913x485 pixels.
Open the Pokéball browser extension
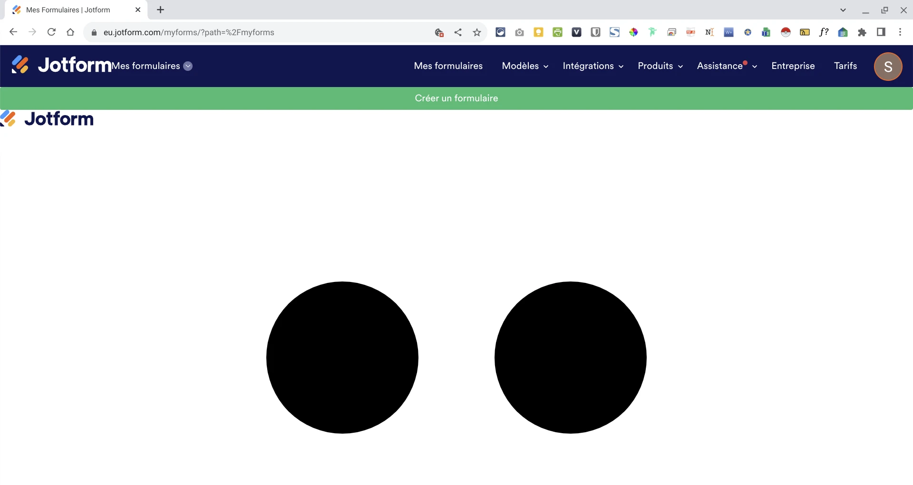786,32
